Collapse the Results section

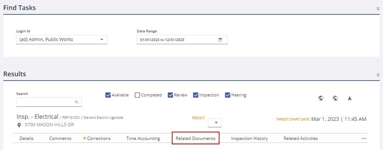pos(378,76)
